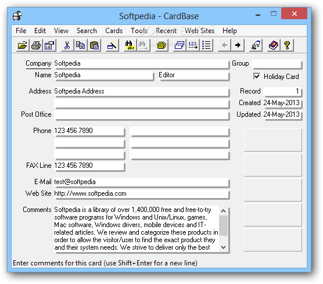The image size is (323, 284).
Task: Click the Open file folder icon
Action: point(23,45)
